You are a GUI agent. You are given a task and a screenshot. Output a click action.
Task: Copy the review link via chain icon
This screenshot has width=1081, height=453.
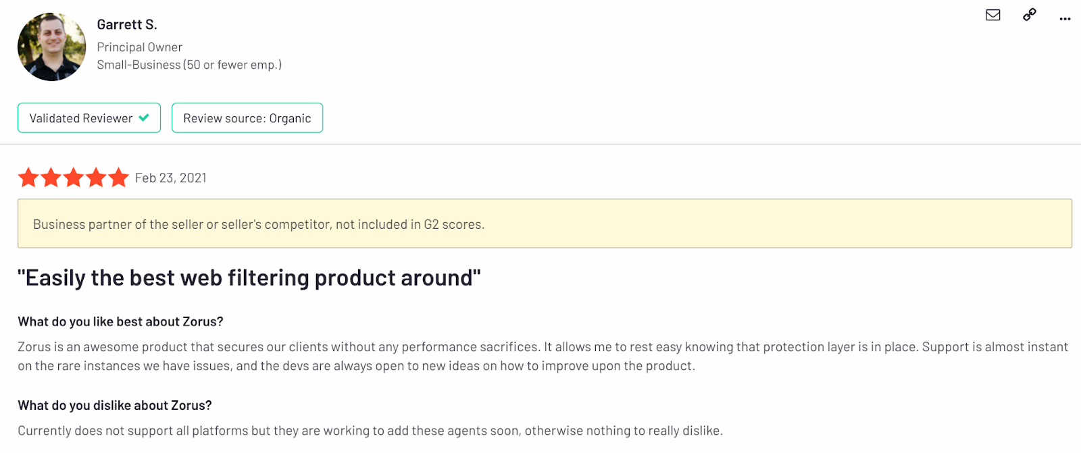1029,15
